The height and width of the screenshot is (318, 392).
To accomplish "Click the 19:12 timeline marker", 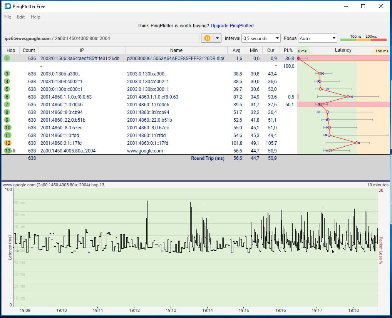I will [x=134, y=310].
